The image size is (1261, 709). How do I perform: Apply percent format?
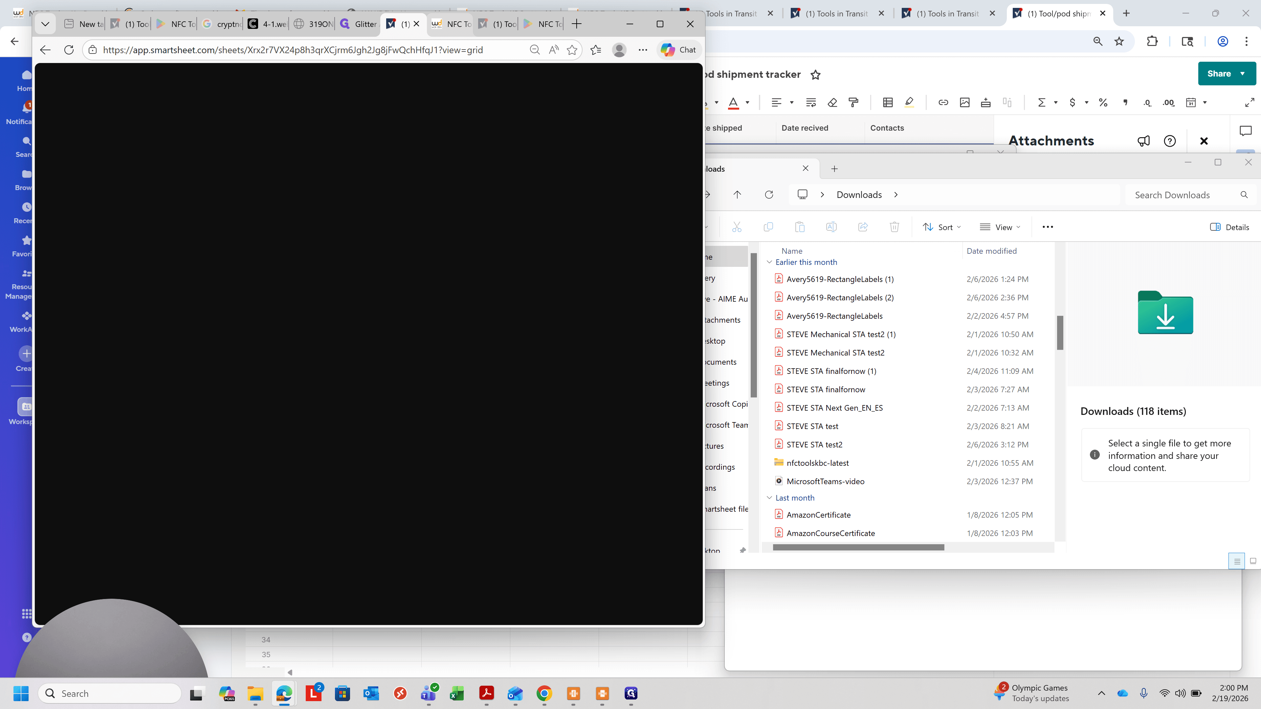tap(1102, 103)
